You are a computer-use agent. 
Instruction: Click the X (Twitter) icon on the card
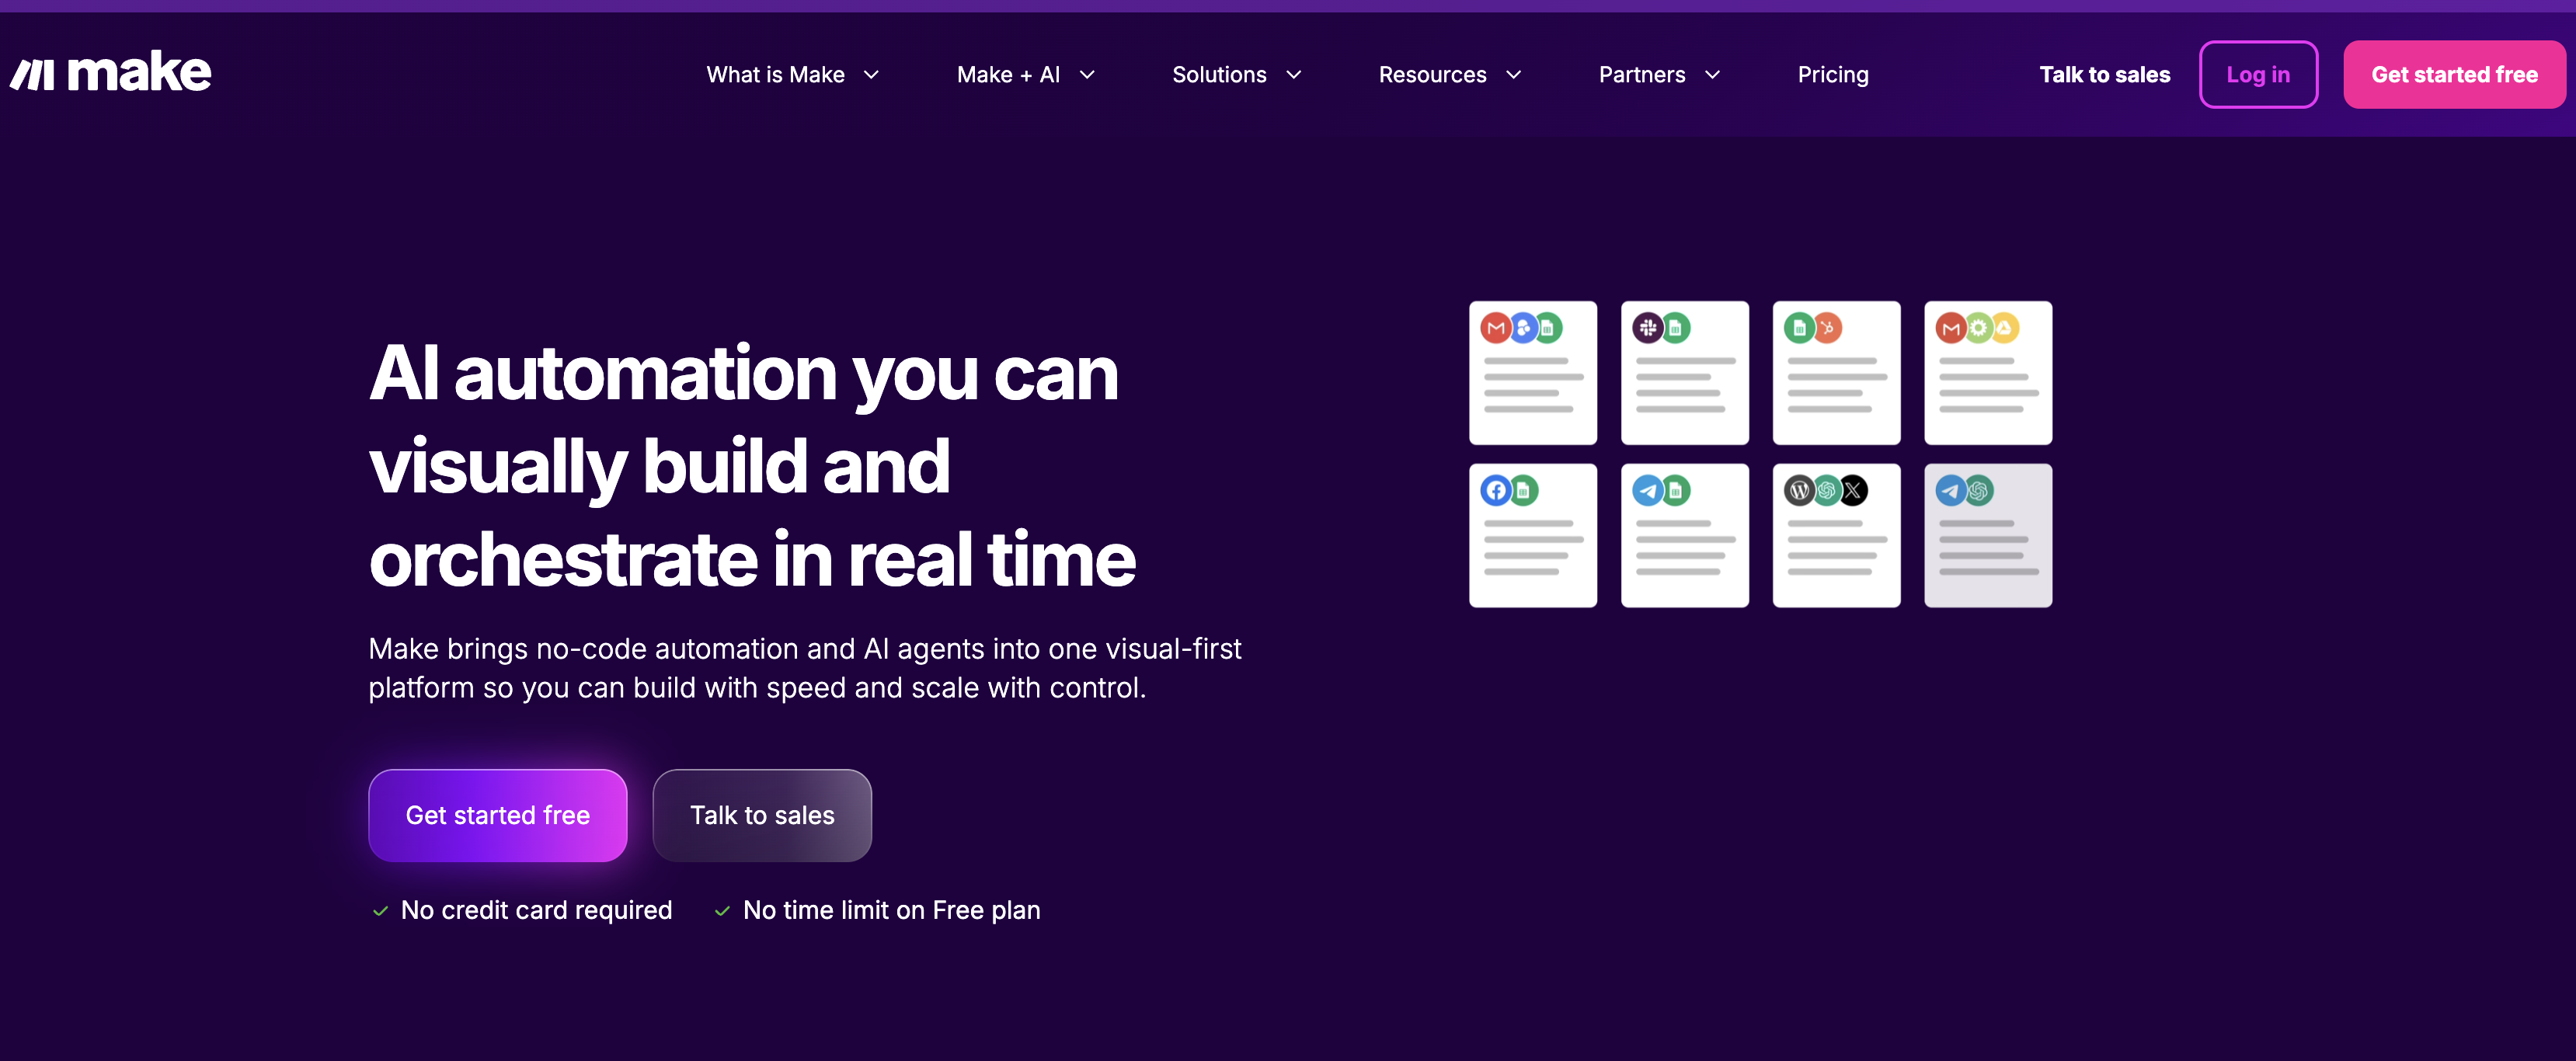point(1853,490)
